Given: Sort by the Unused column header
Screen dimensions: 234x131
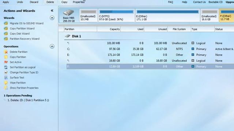Looking at the screenshot, I should (x=156, y=29).
